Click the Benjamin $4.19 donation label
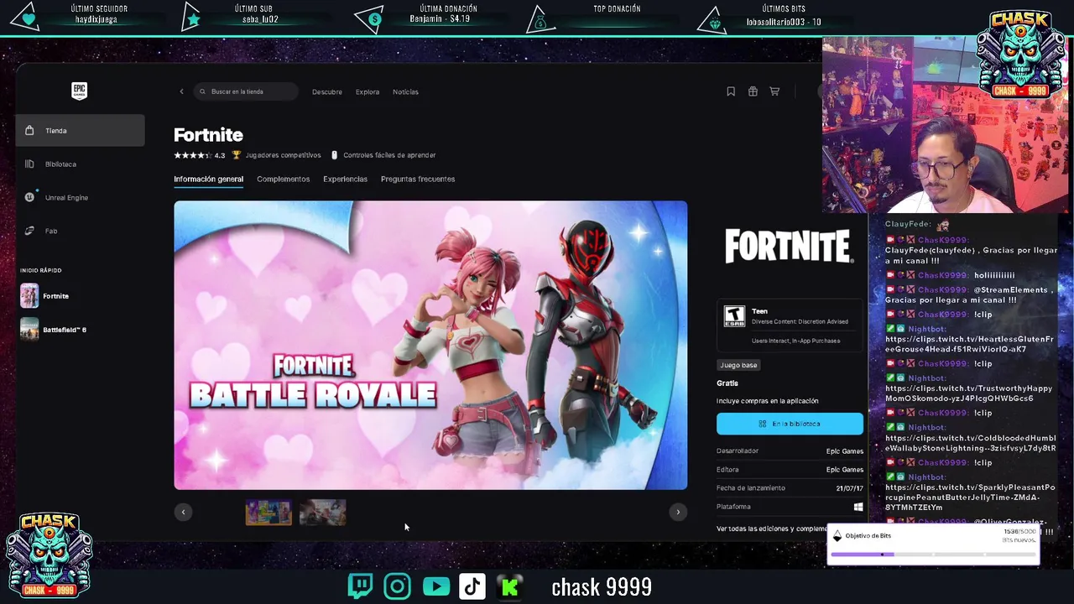Viewport: 1074px width, 604px height. [x=440, y=18]
